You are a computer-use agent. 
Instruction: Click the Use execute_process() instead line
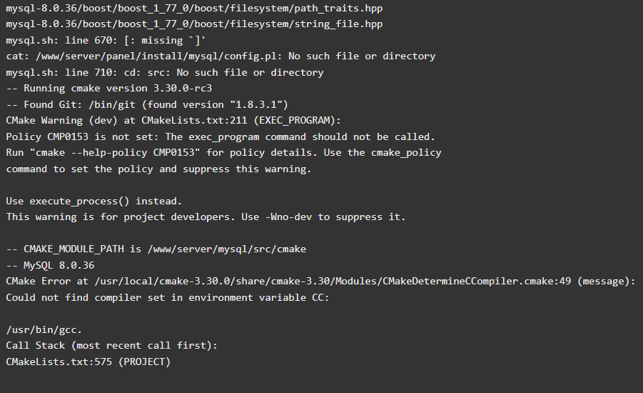tap(94, 202)
